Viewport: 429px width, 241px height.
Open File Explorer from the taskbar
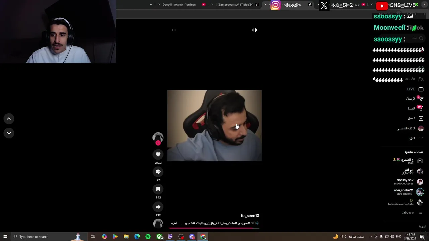coord(126,237)
